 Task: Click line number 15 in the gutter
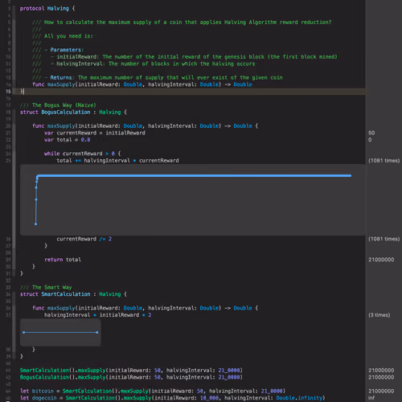tap(8, 92)
